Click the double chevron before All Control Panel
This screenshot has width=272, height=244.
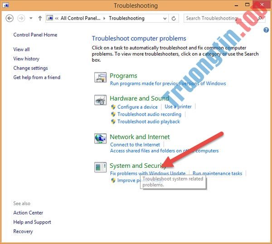coord(57,18)
